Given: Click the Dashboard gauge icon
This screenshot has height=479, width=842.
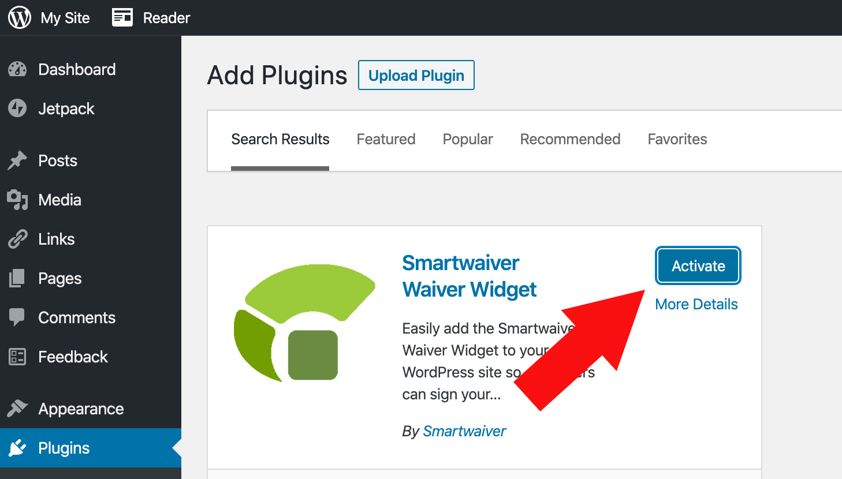Looking at the screenshot, I should pyautogui.click(x=17, y=69).
